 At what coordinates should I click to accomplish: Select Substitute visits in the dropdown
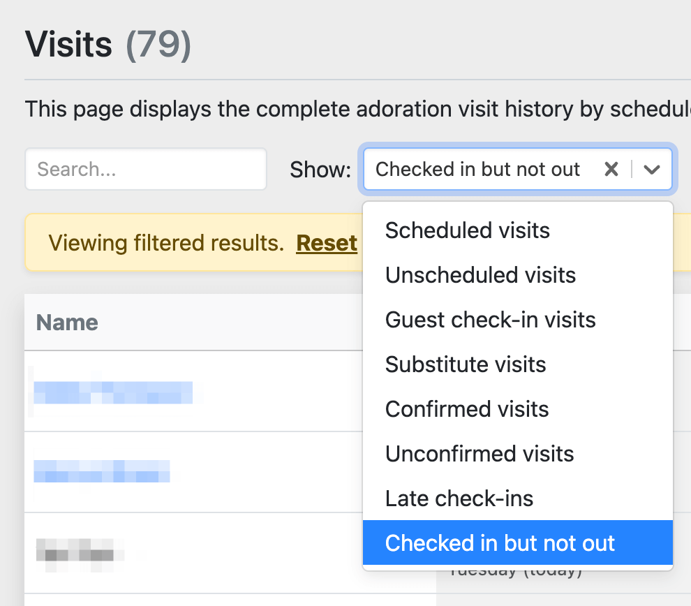[466, 364]
